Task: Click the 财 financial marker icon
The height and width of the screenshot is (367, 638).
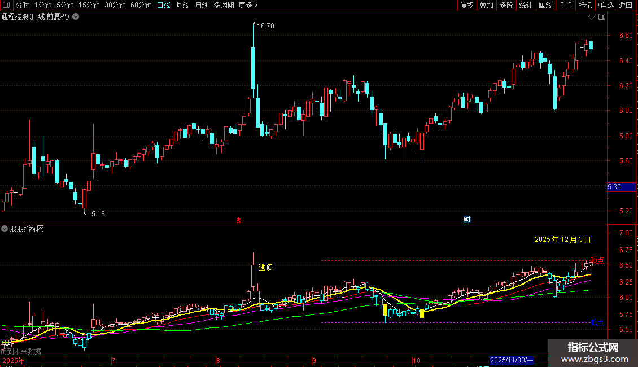Action: point(467,220)
